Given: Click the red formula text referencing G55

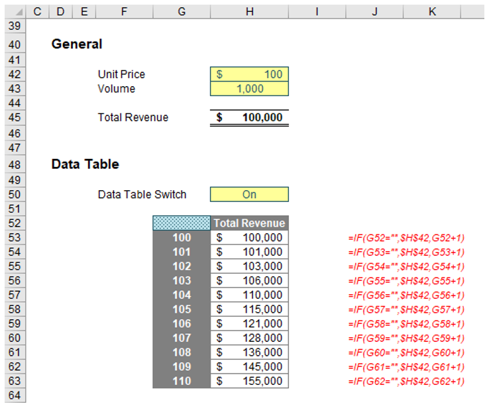Looking at the screenshot, I should [x=406, y=281].
